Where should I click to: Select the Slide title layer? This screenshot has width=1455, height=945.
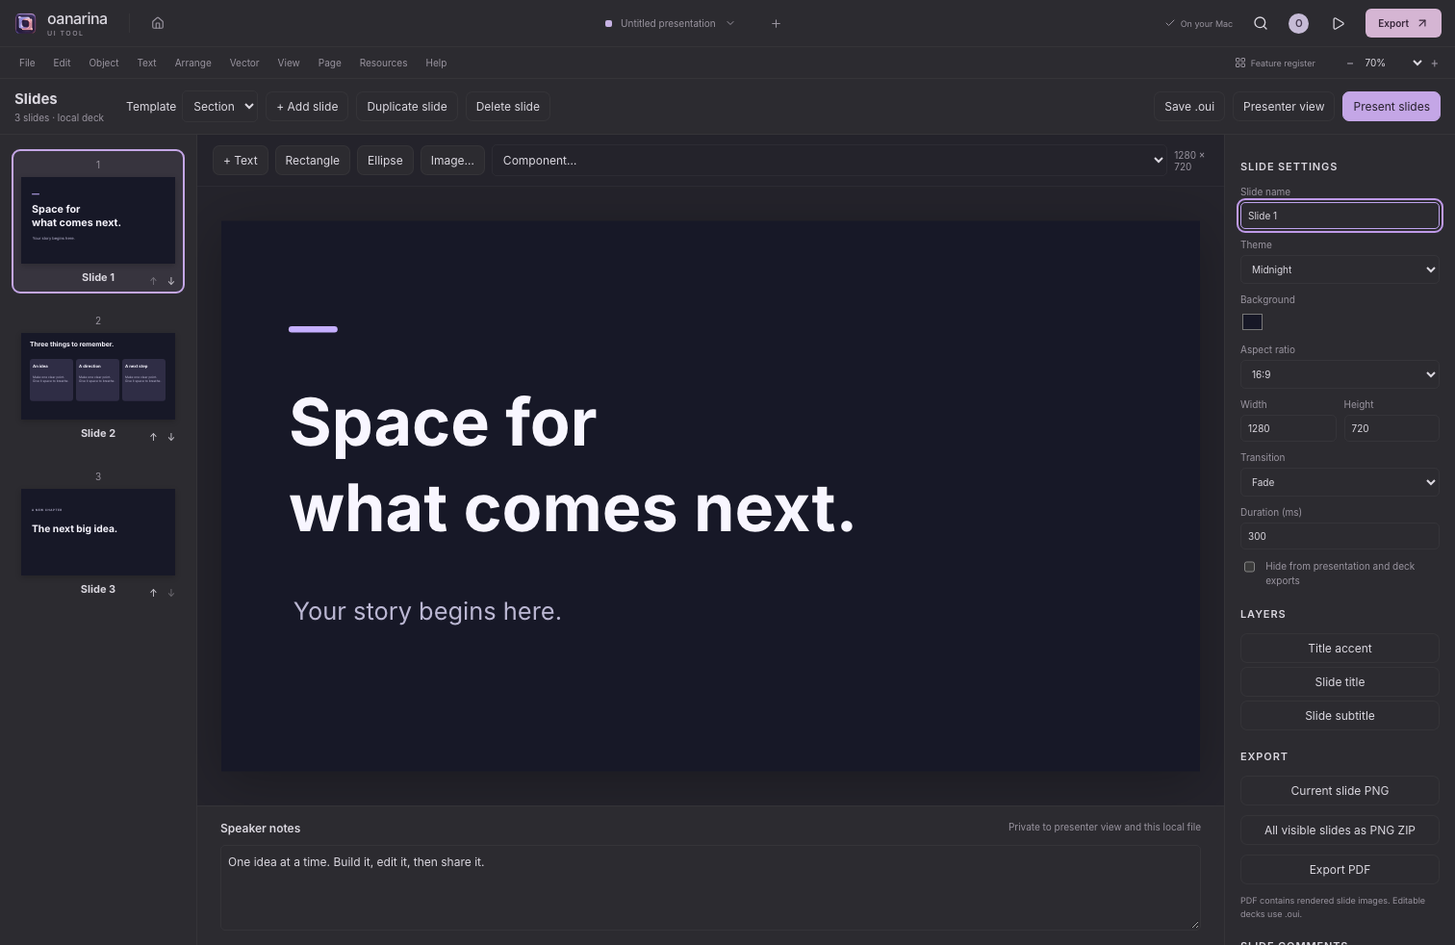point(1340,682)
